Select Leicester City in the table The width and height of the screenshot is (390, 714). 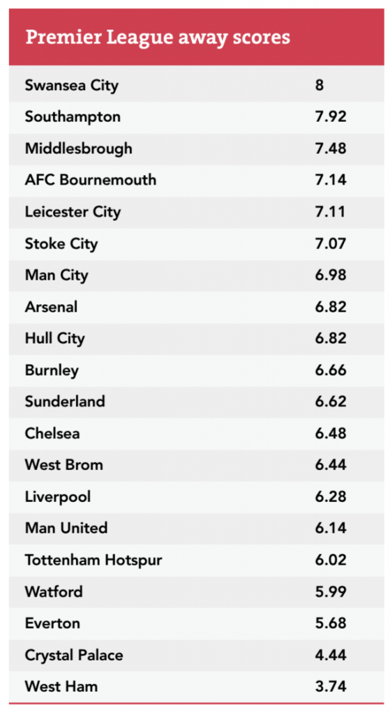73,212
